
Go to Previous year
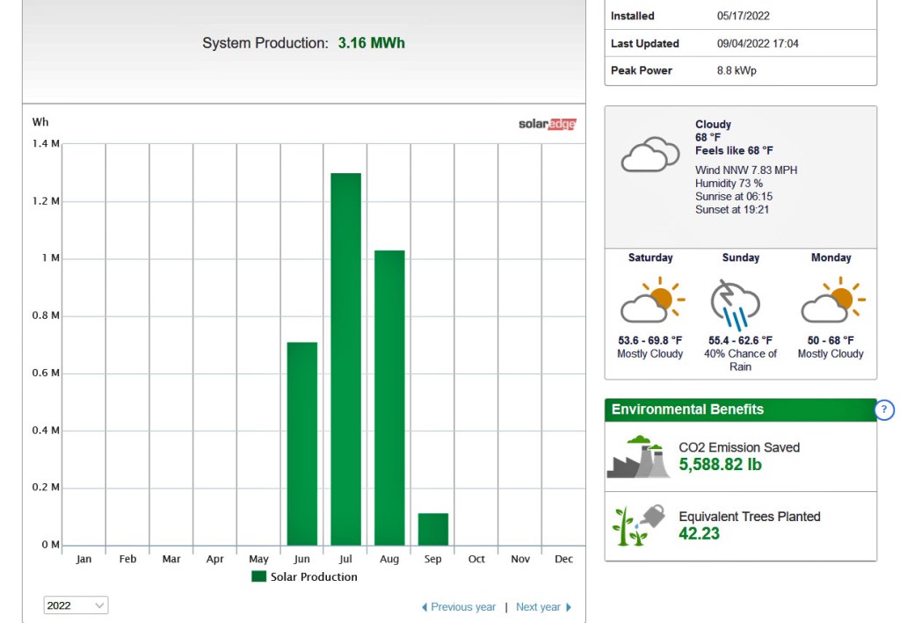tap(459, 607)
